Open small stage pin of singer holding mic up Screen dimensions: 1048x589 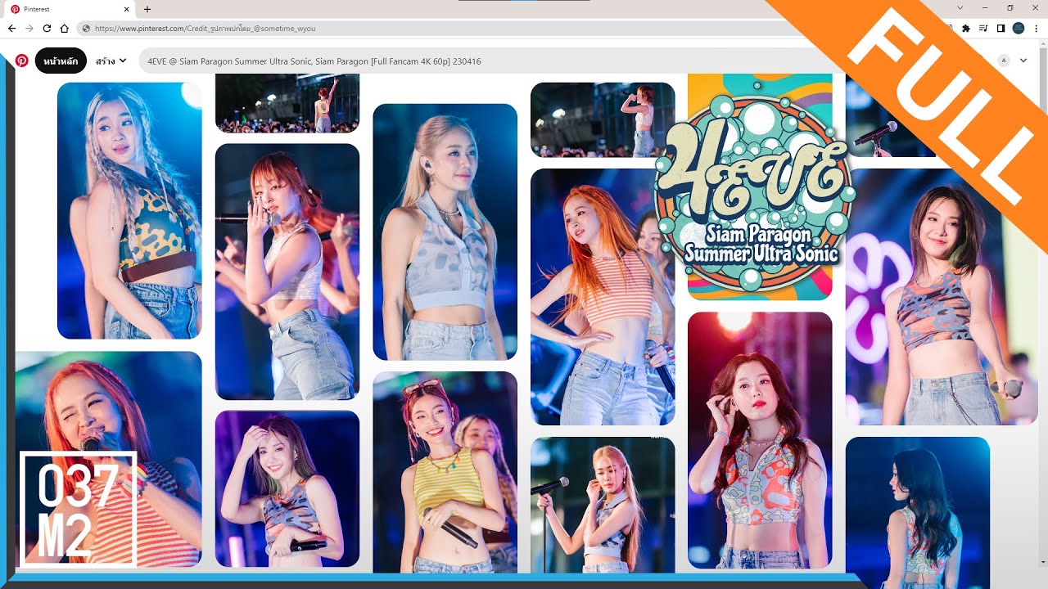point(603,119)
